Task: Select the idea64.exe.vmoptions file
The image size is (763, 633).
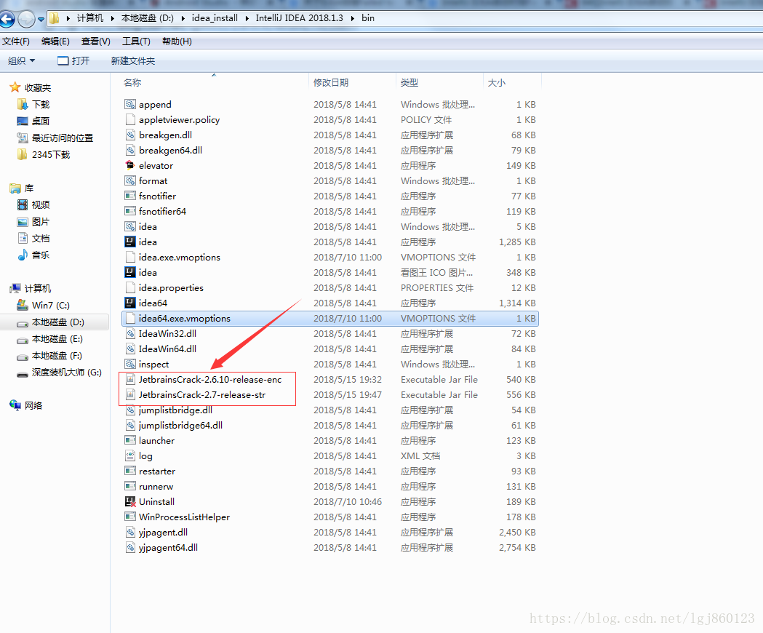Action: (330, 319)
